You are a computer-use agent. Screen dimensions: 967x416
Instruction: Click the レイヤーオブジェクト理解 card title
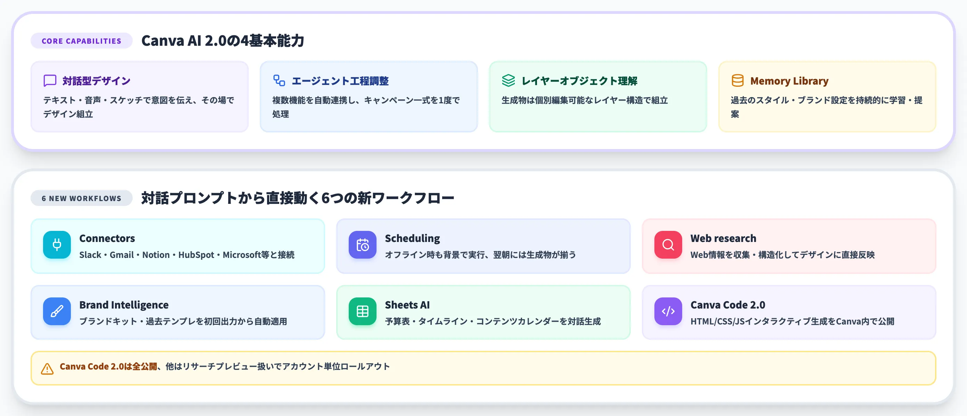click(x=579, y=81)
